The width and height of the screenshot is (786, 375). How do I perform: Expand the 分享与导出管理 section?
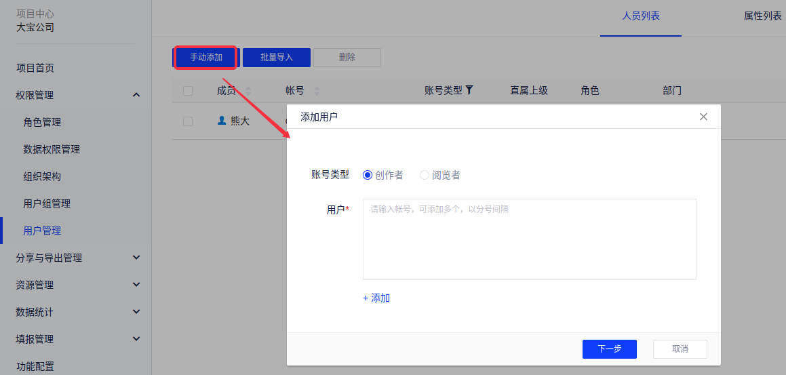(x=136, y=258)
